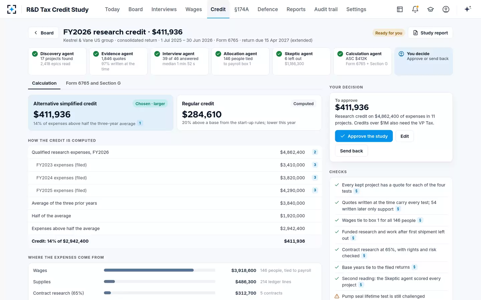This screenshot has width=481, height=300.
Task: Open the Audit trail navigation tab
Action: 326,9
